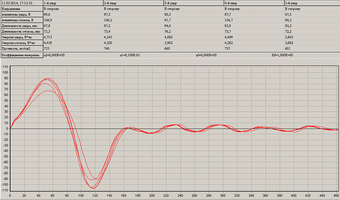The height and width of the screenshot is (200, 340).
Task: Choose the rebound energy cell 3,682
Action: 289,43
